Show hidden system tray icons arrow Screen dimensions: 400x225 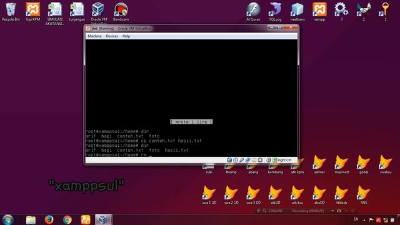[x=364, y=220]
